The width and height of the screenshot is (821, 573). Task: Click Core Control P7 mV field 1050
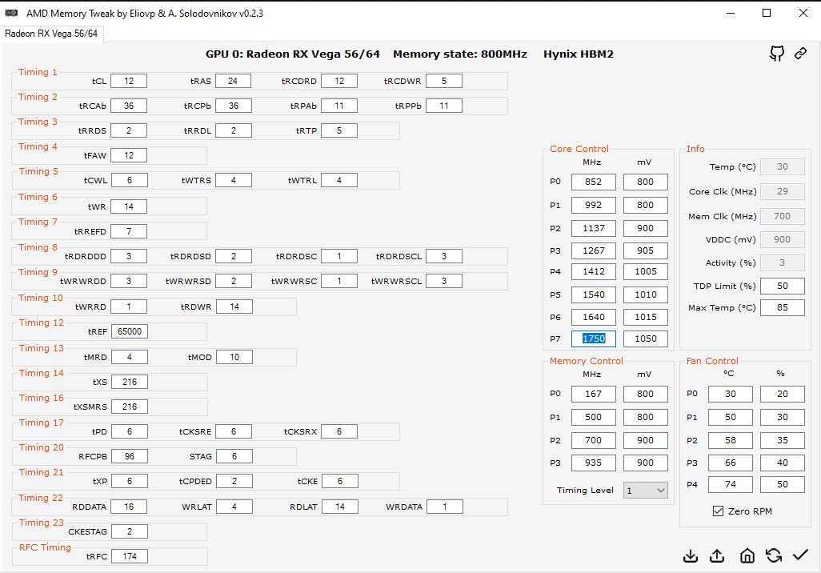(x=646, y=339)
